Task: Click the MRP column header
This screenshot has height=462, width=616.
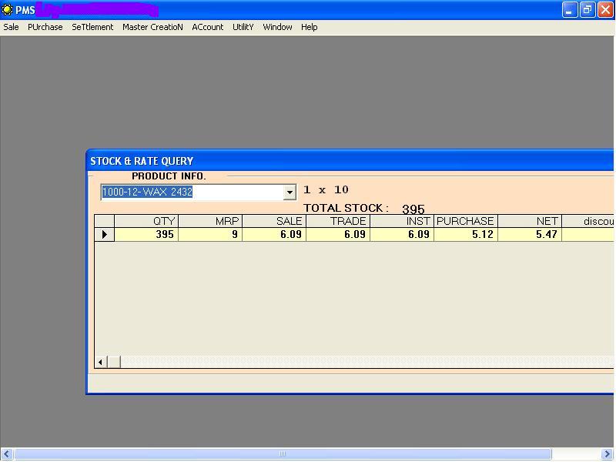Action: coord(210,221)
